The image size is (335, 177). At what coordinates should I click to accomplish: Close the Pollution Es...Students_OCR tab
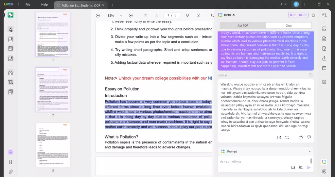[103, 5]
